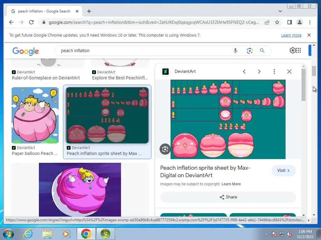Select purple background Peach thumbnail
Screen dimensions: 321x240
coord(80,190)
